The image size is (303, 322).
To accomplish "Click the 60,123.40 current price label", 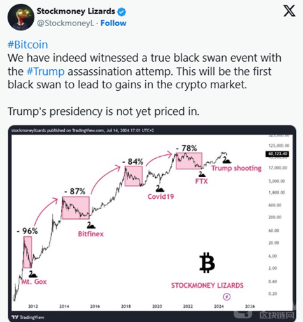I will point(277,154).
